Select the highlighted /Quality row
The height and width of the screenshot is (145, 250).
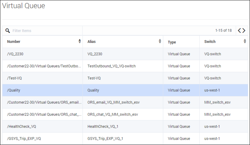(125, 90)
